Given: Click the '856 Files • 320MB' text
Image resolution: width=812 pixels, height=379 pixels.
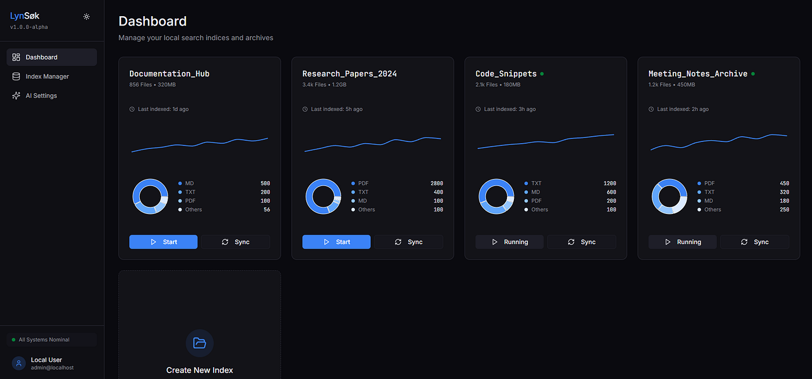Looking at the screenshot, I should [x=152, y=85].
